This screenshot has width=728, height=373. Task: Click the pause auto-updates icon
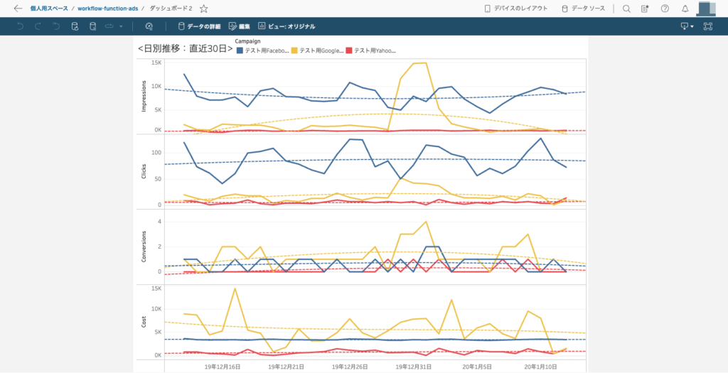tap(92, 26)
